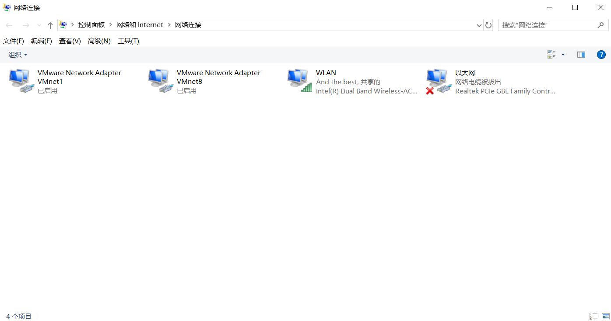
Task: Click the window title bar icon
Action: pos(7,7)
